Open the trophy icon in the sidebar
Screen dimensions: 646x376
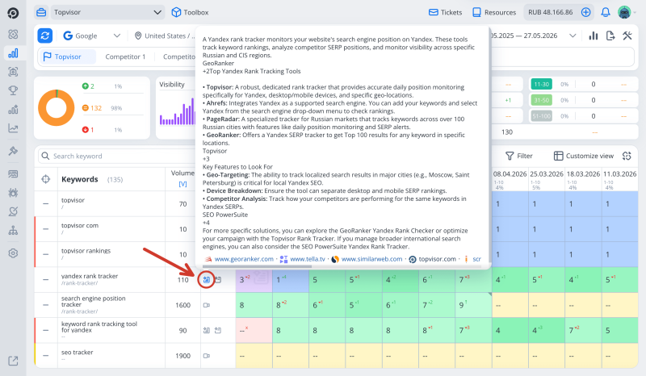pos(13,90)
